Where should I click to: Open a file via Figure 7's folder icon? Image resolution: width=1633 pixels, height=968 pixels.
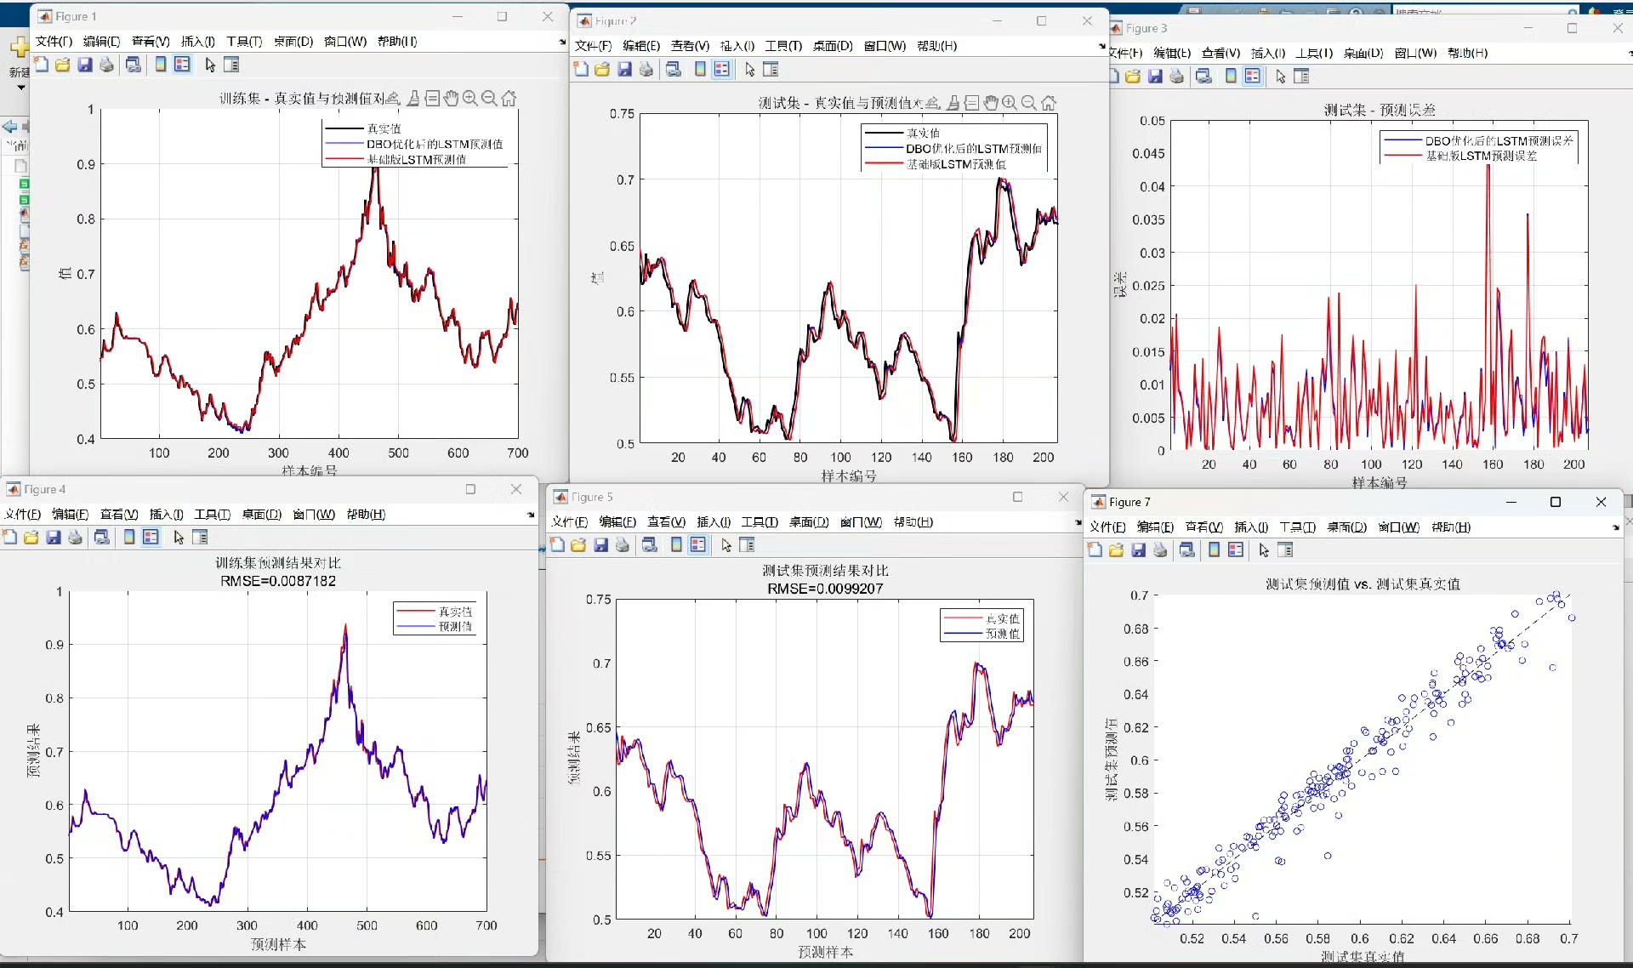pos(1116,550)
